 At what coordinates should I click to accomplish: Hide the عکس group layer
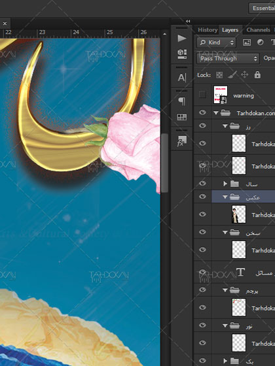click(202, 196)
